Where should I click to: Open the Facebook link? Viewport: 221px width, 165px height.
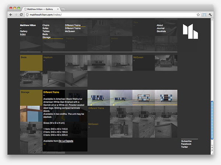pyautogui.click(x=186, y=144)
